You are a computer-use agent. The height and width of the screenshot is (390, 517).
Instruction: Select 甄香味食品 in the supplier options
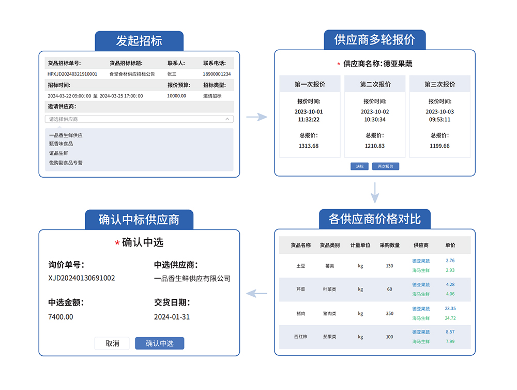pos(61,143)
